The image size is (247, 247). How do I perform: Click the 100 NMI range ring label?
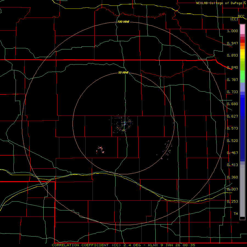click(x=123, y=22)
